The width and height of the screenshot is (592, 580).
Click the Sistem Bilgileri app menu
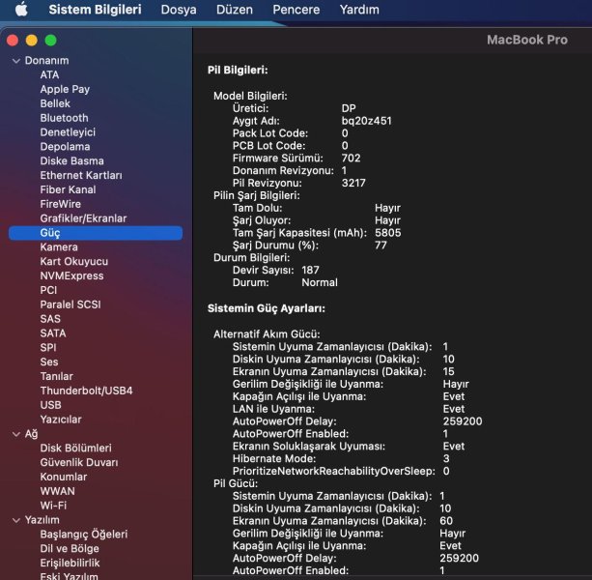[95, 10]
